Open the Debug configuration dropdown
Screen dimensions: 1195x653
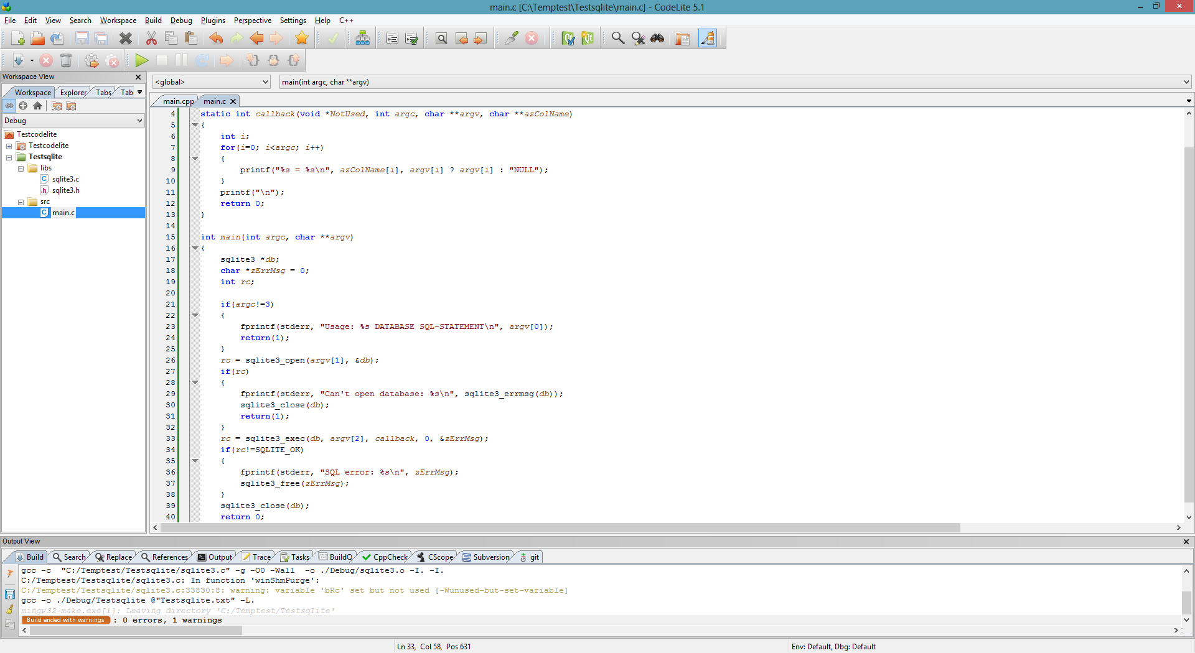(73, 121)
